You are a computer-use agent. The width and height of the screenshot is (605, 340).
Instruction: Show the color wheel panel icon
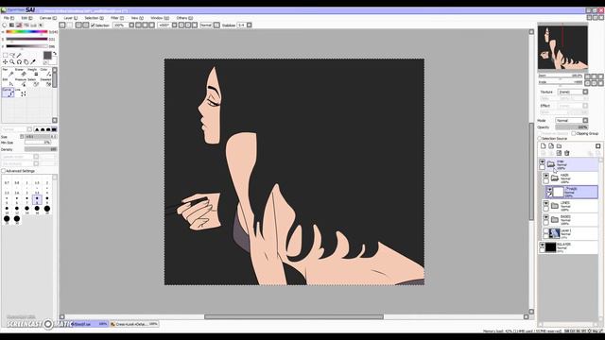point(5,25)
